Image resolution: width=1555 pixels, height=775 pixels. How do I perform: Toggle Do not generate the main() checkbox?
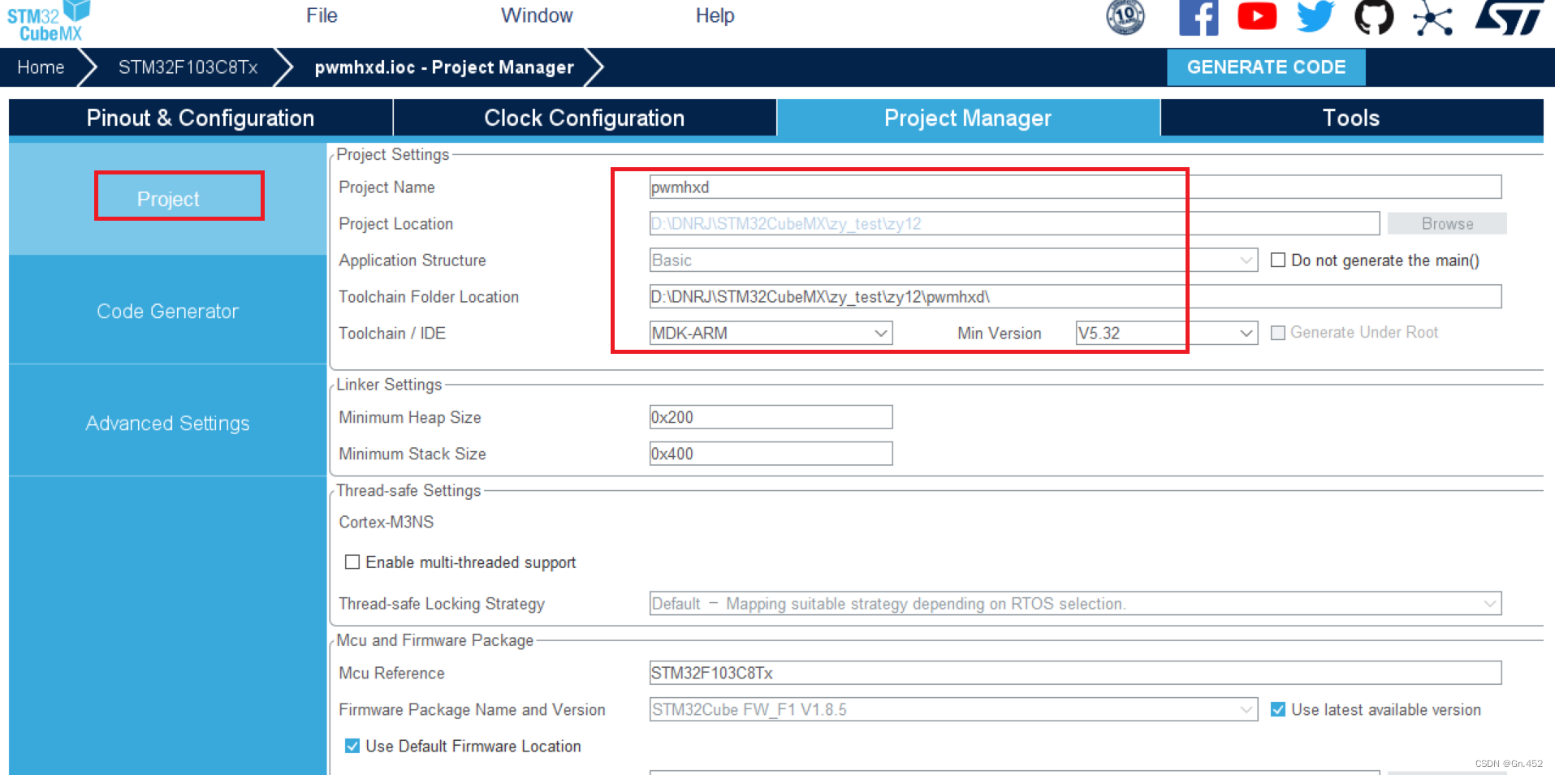[1278, 260]
